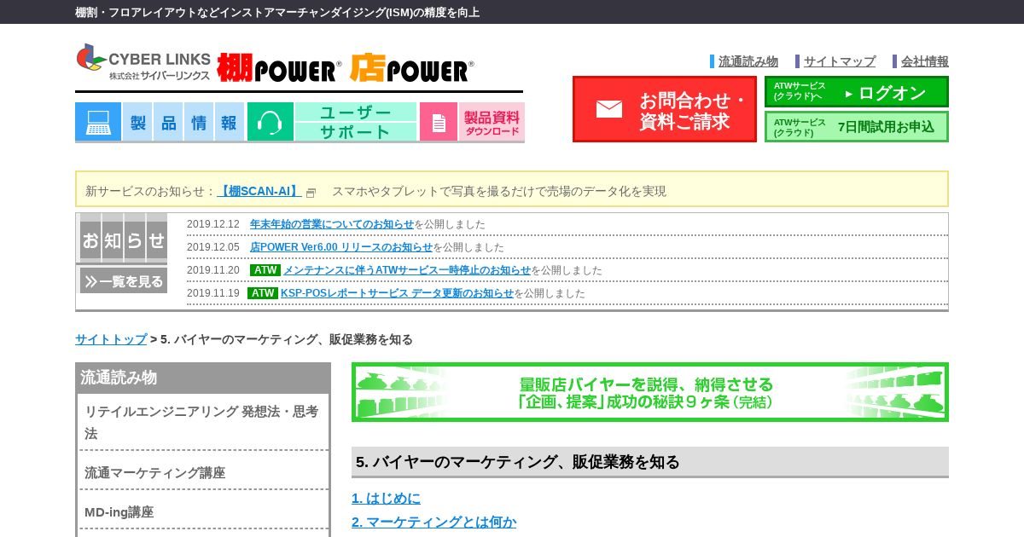Open the 店POWER product logo

(411, 68)
